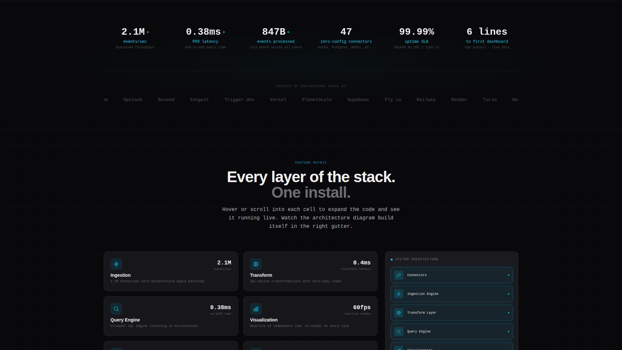Click the Railway logo text

point(426,100)
